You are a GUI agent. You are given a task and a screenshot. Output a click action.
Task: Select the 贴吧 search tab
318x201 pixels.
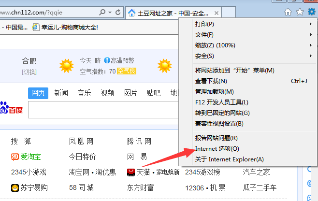pyautogui.click(x=154, y=93)
